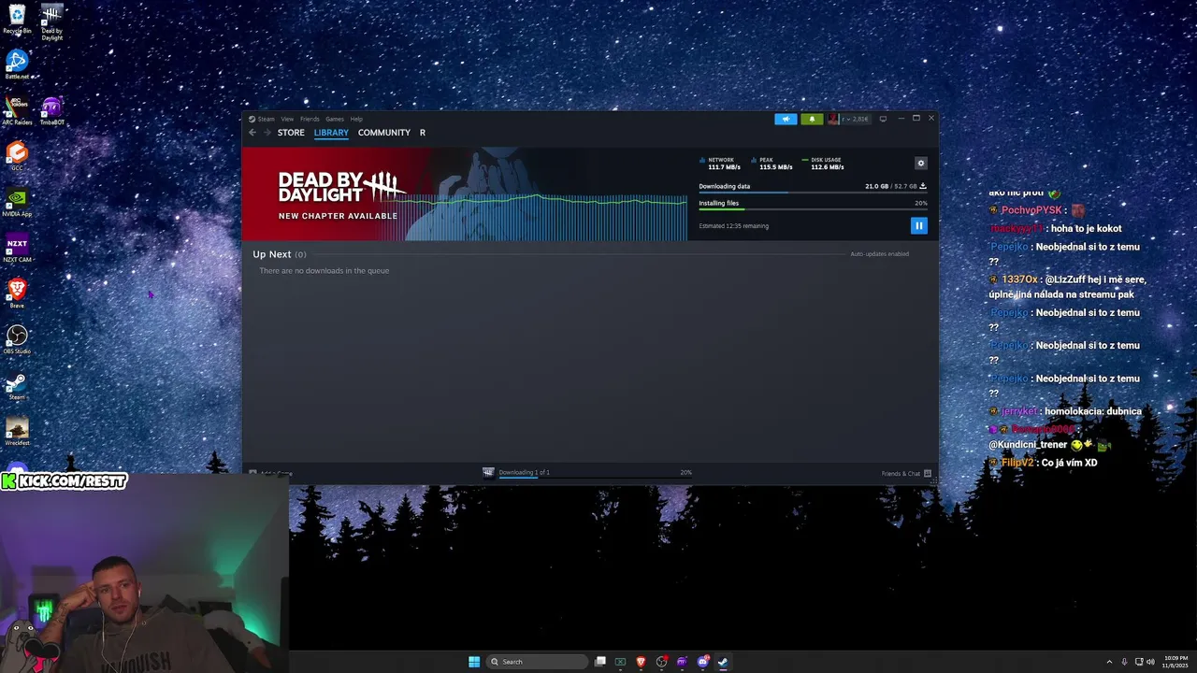The width and height of the screenshot is (1197, 673).
Task: Open the taskbar clock and date
Action: 1176,662
